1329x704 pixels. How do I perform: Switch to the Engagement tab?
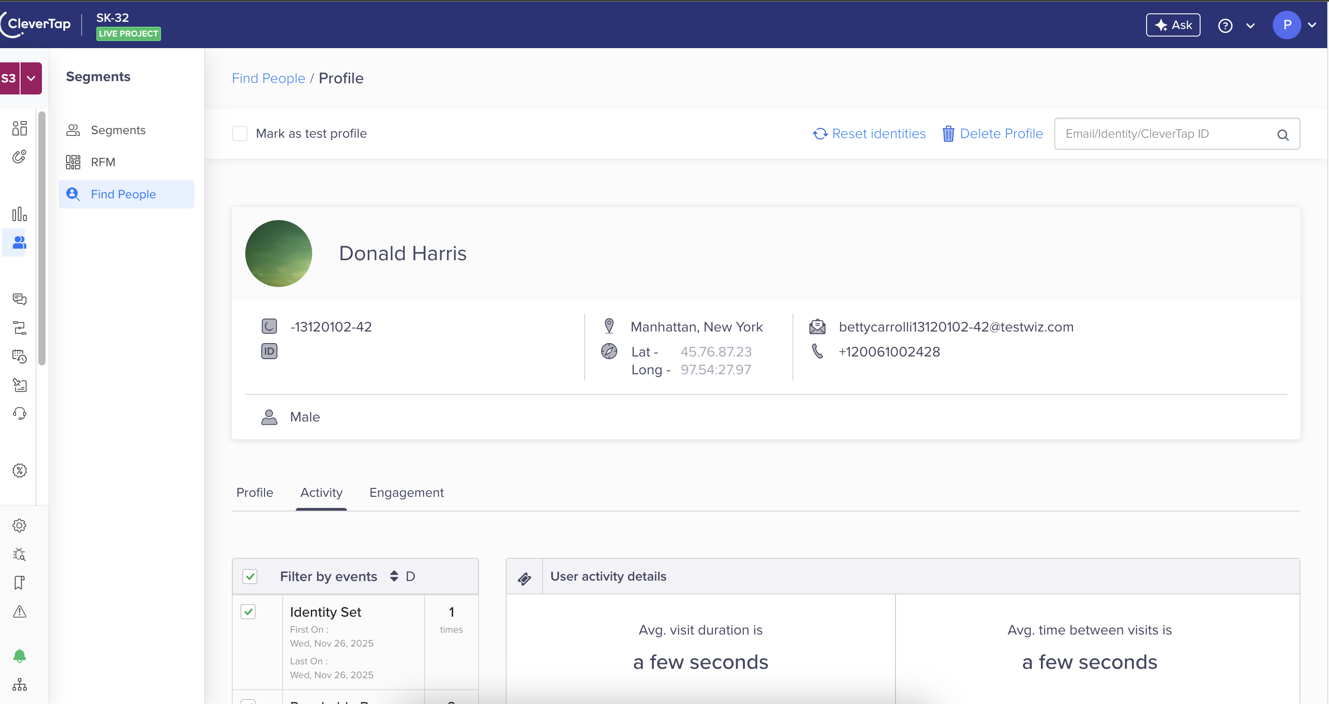pos(406,493)
